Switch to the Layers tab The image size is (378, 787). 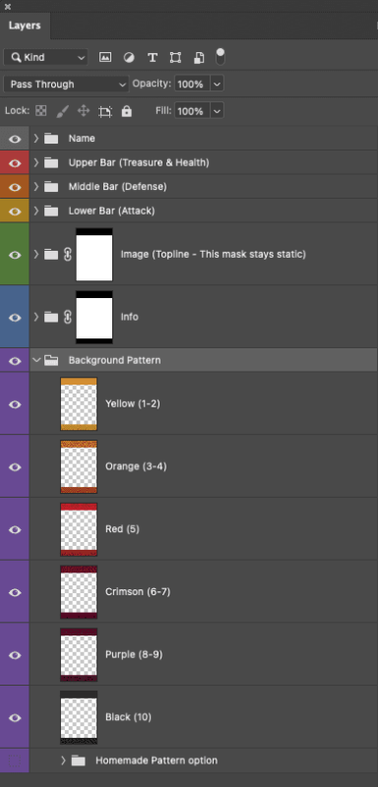click(25, 26)
